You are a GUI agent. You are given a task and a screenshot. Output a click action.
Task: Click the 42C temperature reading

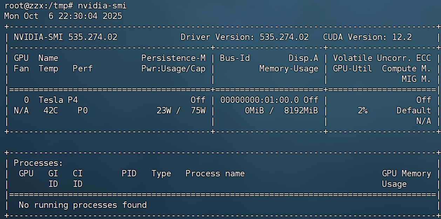[51, 111]
